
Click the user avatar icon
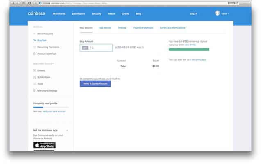217,13
